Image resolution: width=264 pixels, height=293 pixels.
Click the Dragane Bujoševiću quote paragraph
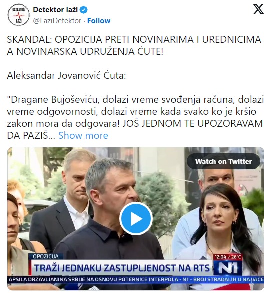[x=135, y=117]
